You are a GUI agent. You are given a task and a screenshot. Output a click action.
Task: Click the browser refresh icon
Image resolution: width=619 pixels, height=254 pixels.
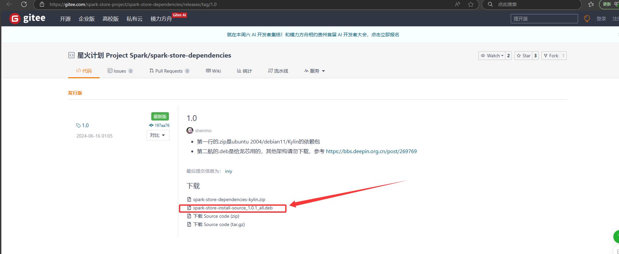point(24,4)
